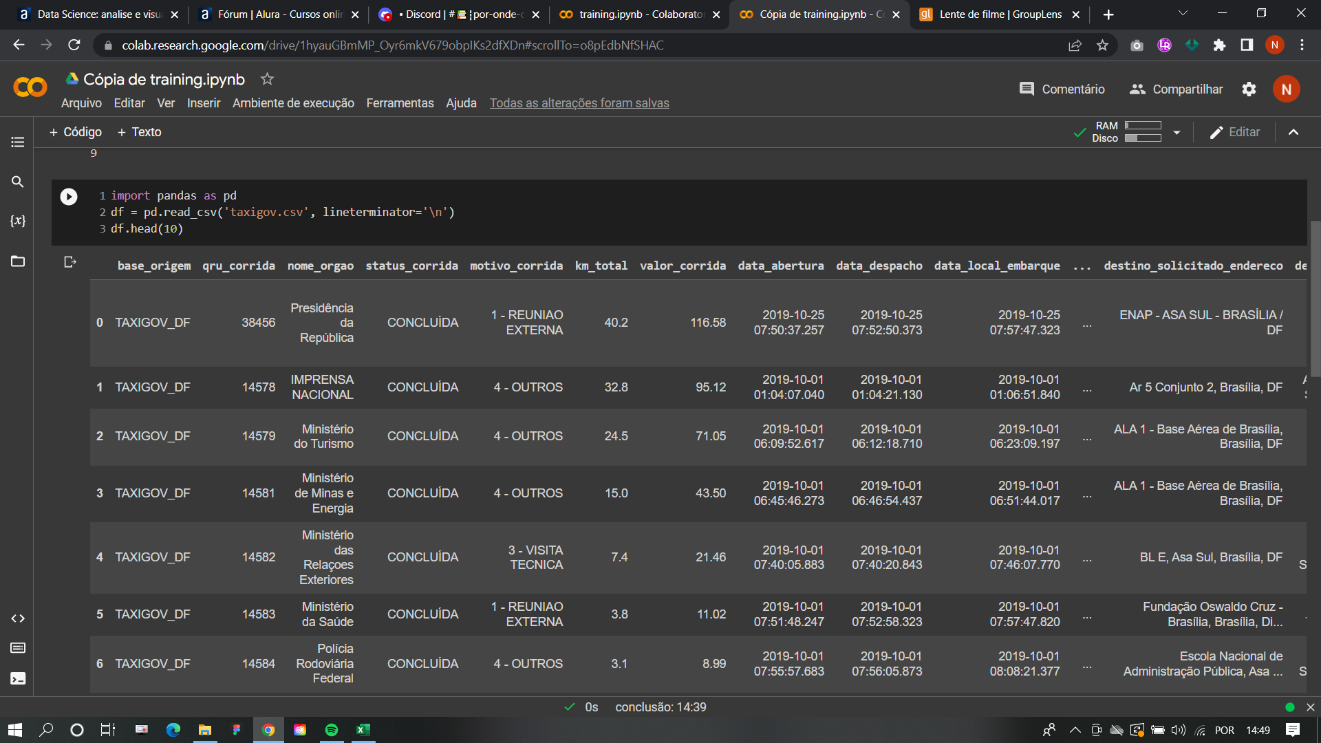
Task: Click the Comentário button
Action: (x=1062, y=89)
